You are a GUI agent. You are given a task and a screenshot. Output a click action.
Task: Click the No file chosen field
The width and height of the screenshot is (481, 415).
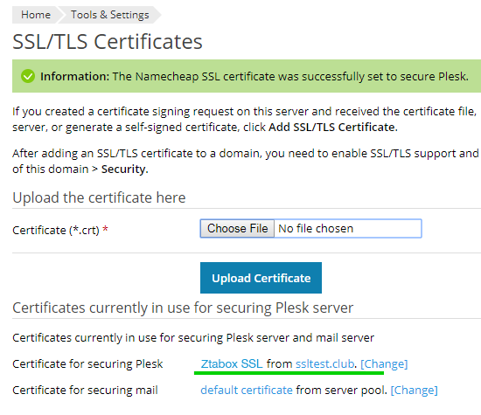click(x=348, y=229)
